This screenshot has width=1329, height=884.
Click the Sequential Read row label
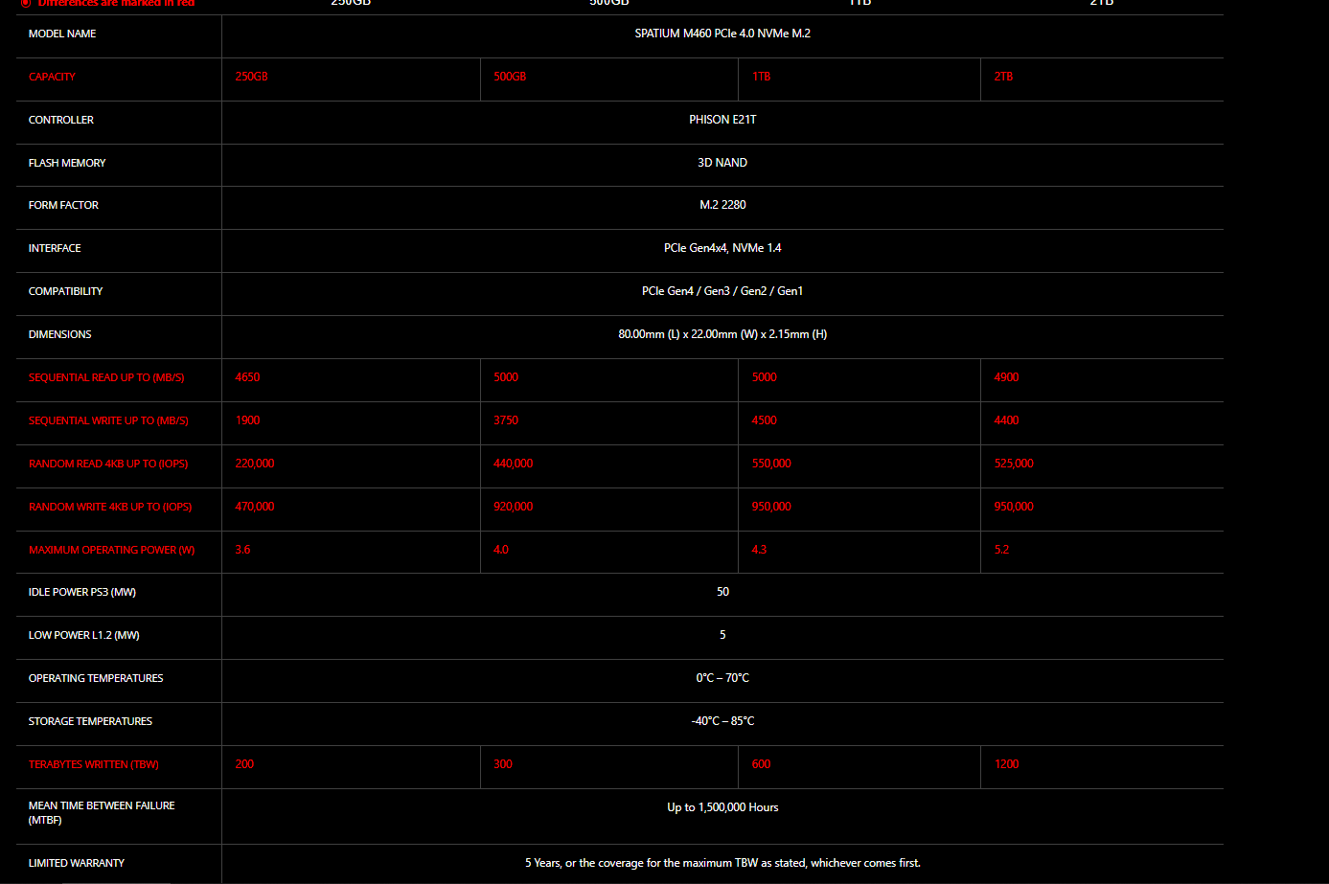coord(106,377)
